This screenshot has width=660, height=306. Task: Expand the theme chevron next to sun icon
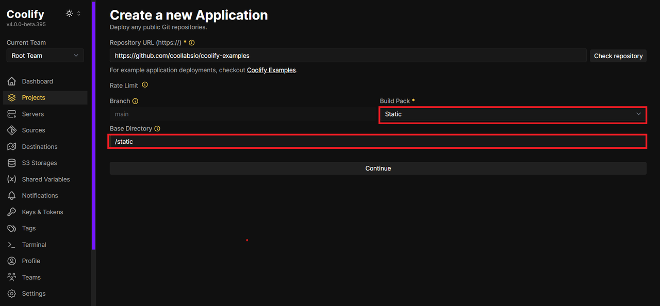coord(79,13)
